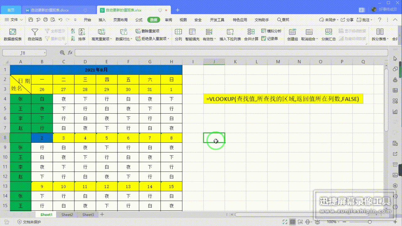Image resolution: width=402 pixels, height=226 pixels.
Task: Collapse the ribbon with the chevron
Action: (x=395, y=20)
